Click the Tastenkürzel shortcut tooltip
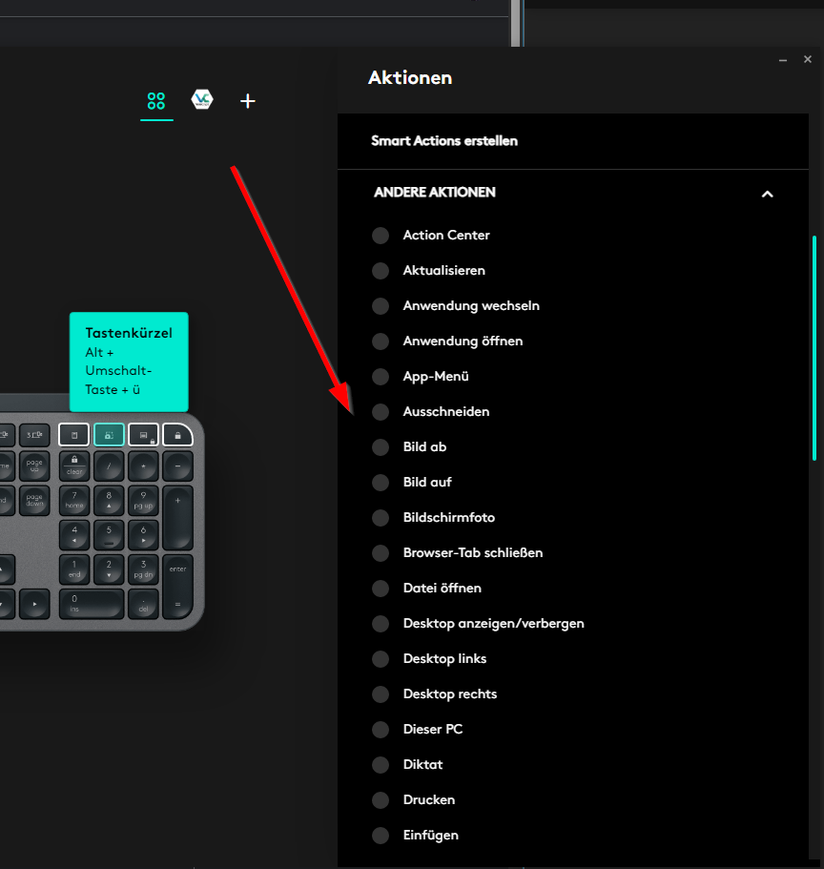 pyautogui.click(x=129, y=362)
